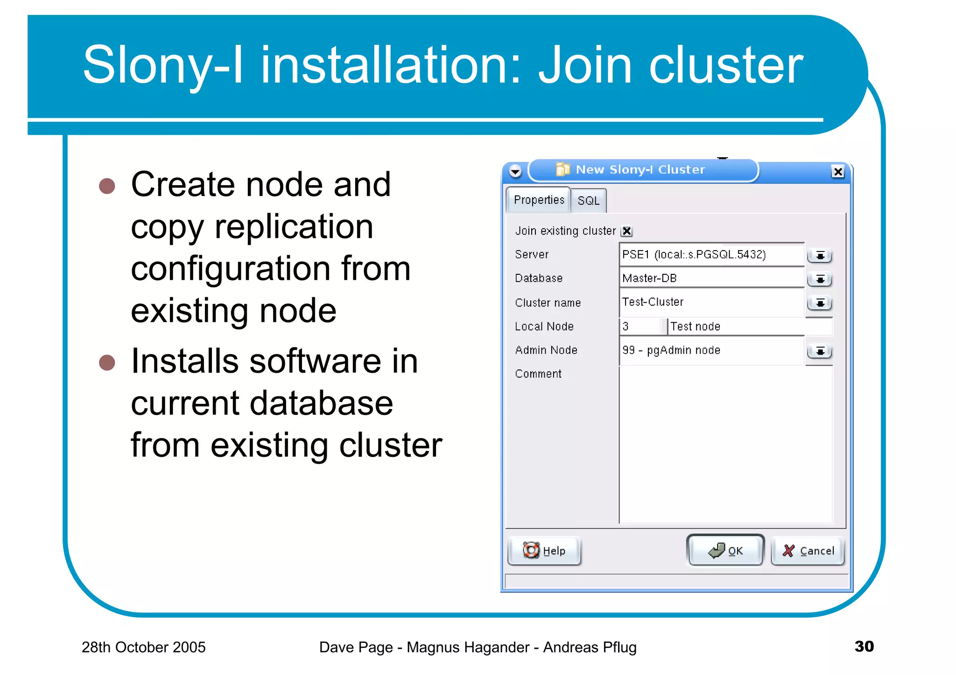Click the Cluster name label
Viewport: 956px width, 675px height.
548,303
